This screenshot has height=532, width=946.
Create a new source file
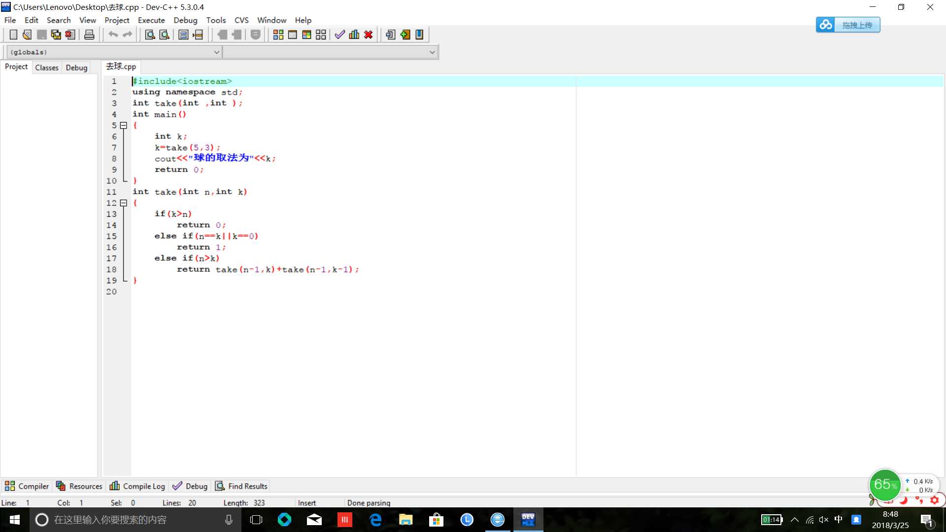coord(13,34)
